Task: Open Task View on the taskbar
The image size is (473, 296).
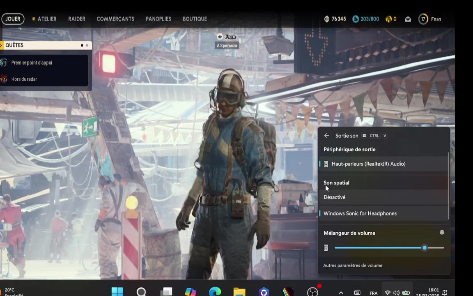Action: [166, 292]
